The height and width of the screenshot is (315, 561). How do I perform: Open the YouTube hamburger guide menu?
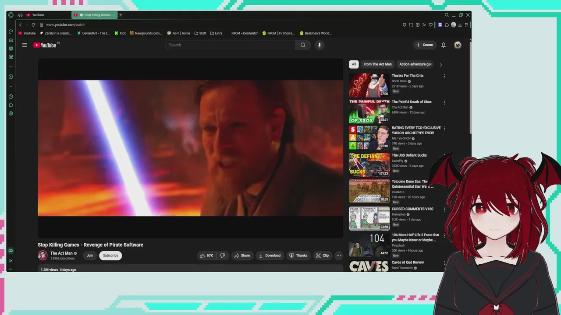(x=25, y=45)
